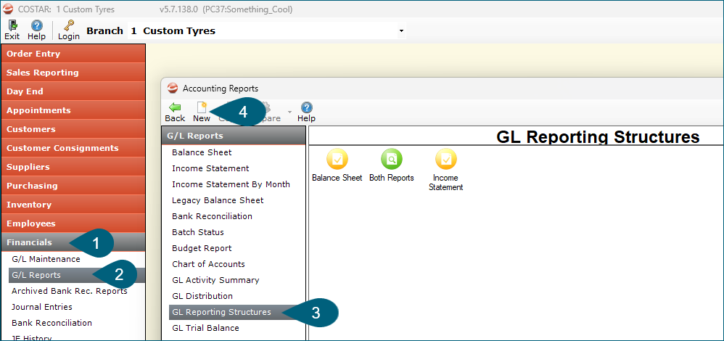Open the Day End section
The height and width of the screenshot is (341, 724).
click(73, 91)
